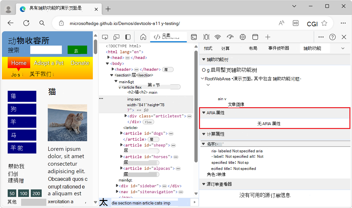Toggle device emulation mode

(x=116, y=37)
